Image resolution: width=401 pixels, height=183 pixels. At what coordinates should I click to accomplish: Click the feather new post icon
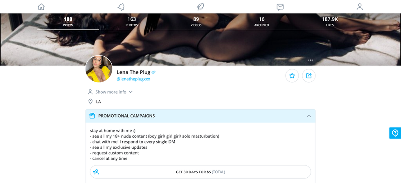(x=200, y=7)
